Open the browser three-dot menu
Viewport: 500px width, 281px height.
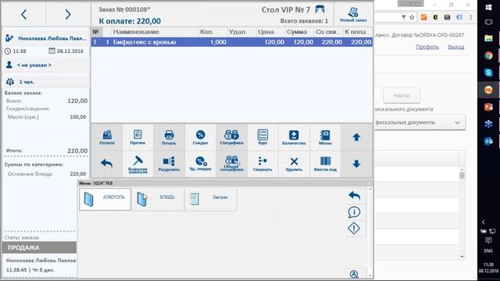point(471,17)
